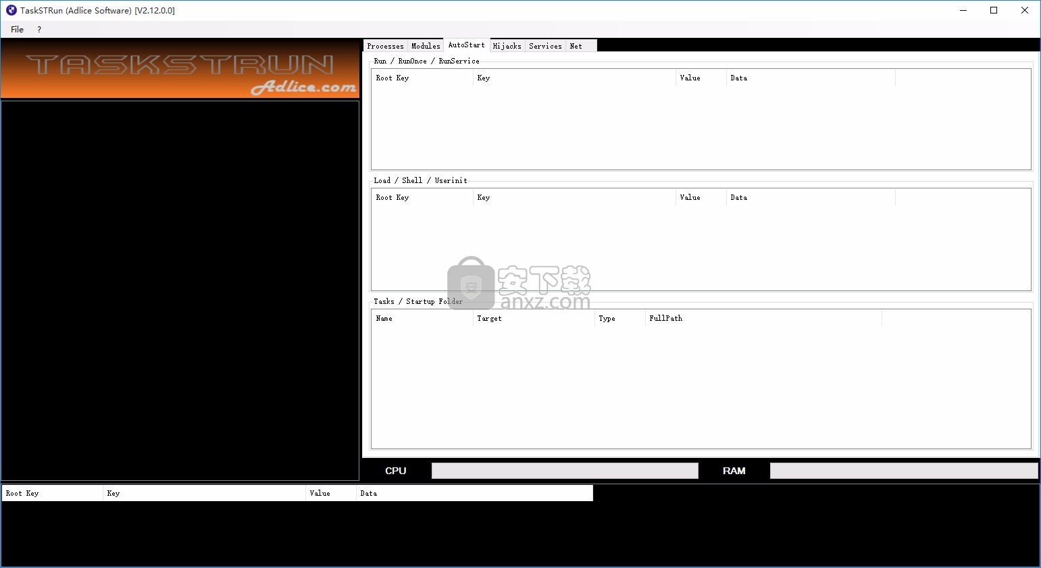Maximize the TaskSTRun window

tap(994, 10)
